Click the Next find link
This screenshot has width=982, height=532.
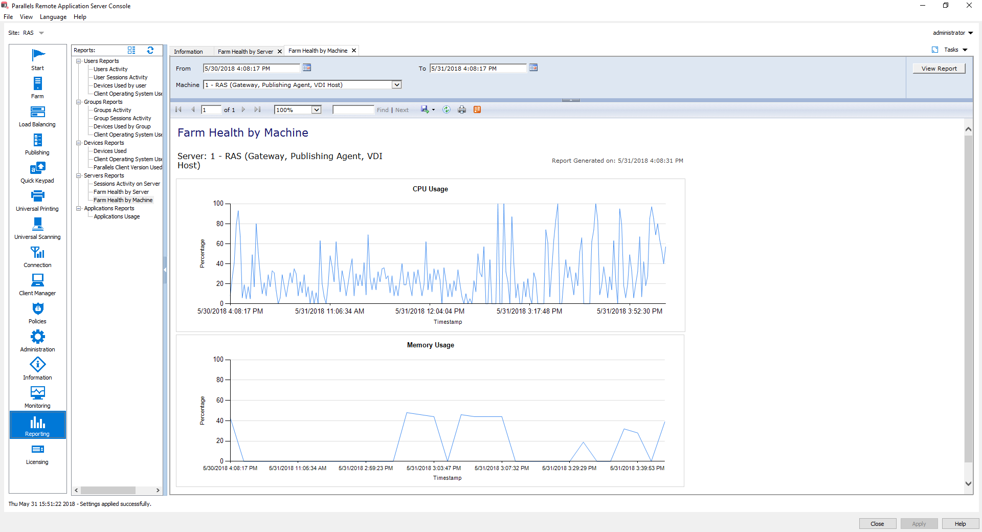402,110
